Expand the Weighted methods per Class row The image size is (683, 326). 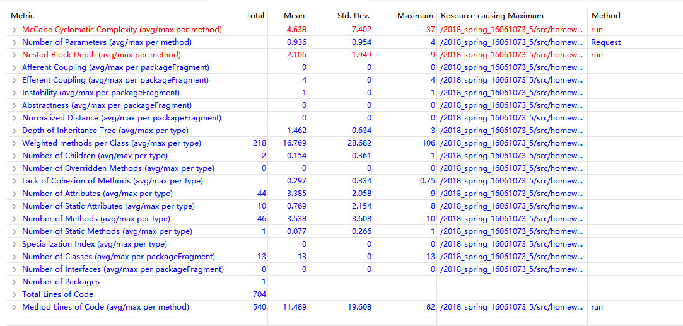(15, 143)
